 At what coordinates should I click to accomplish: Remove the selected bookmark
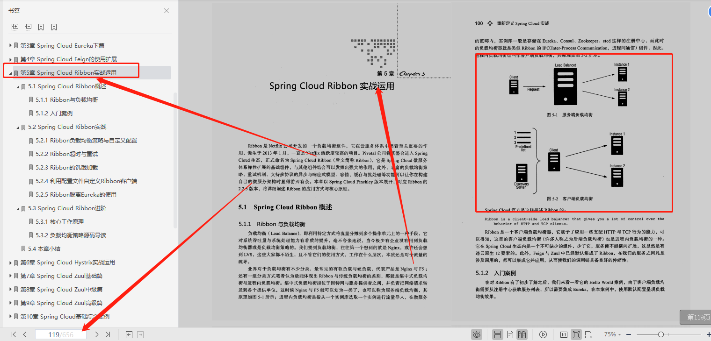(53, 27)
